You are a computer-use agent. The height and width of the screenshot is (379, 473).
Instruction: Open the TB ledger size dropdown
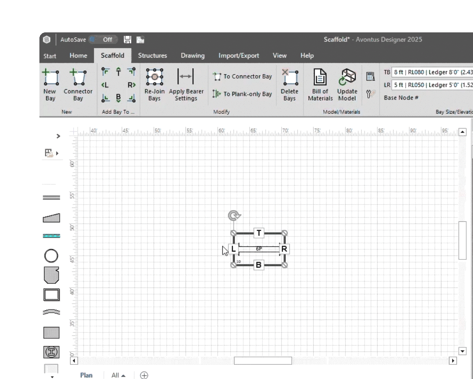click(x=432, y=72)
